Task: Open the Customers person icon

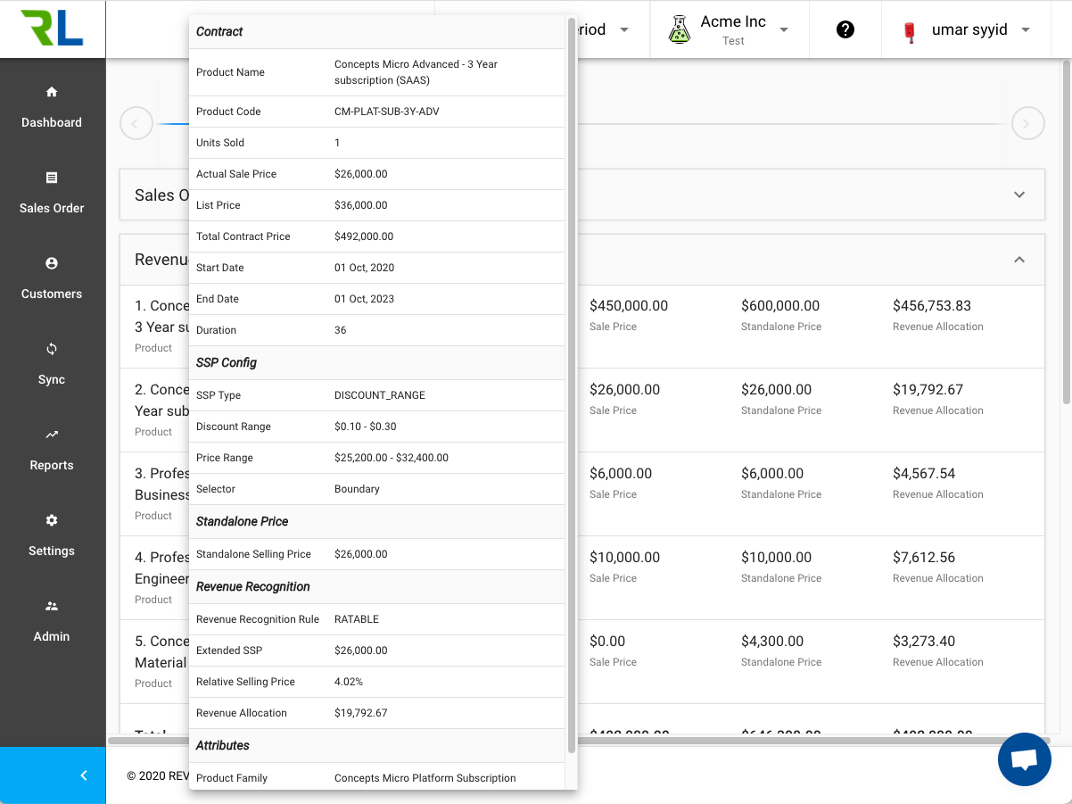Action: (x=52, y=263)
